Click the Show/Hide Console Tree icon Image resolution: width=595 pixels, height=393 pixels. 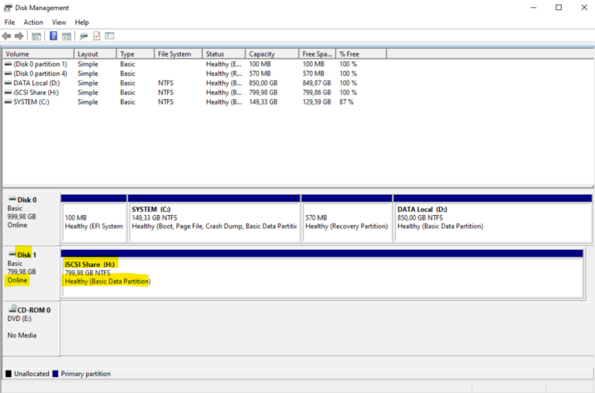36,36
